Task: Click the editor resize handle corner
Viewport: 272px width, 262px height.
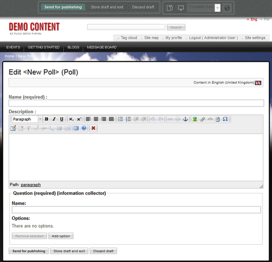Action: (261, 186)
